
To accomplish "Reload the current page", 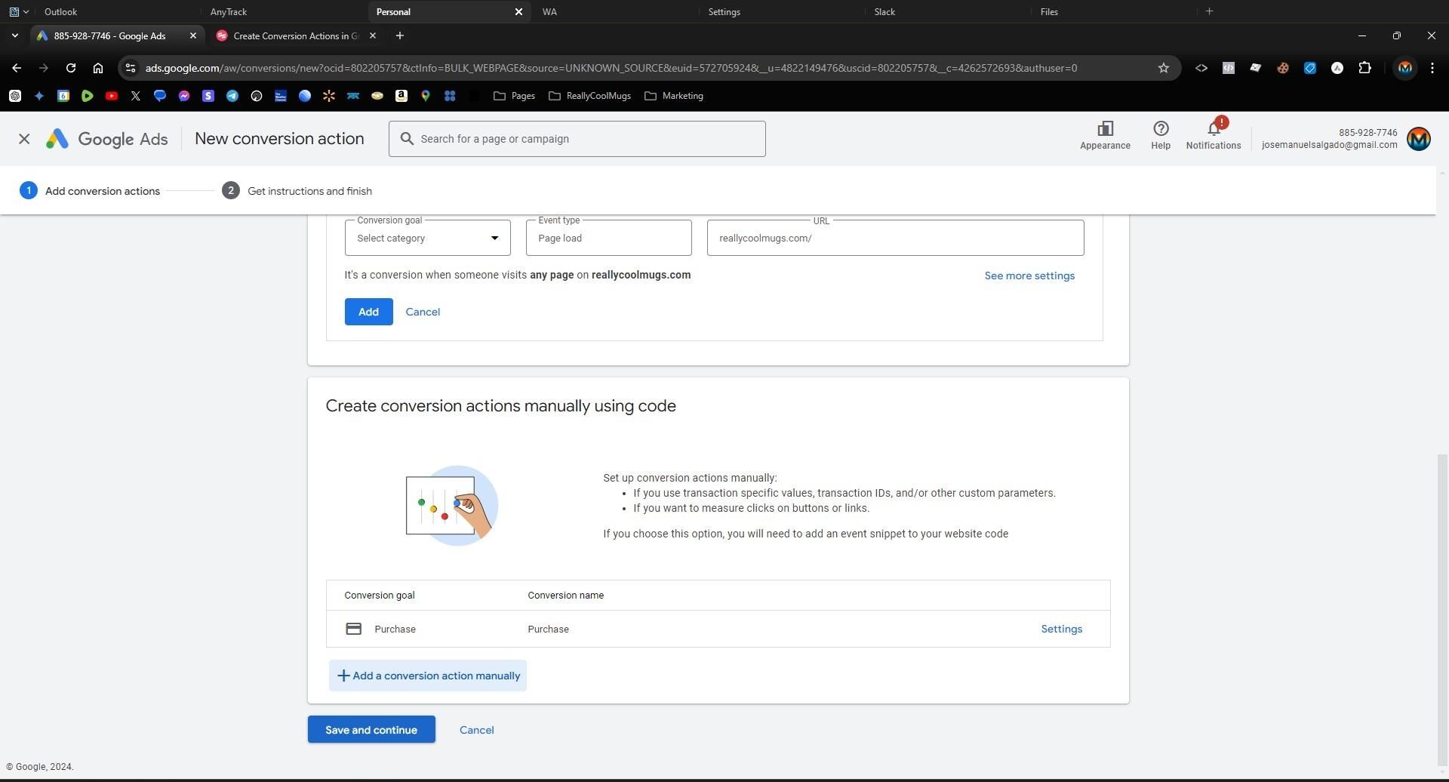I will point(70,68).
